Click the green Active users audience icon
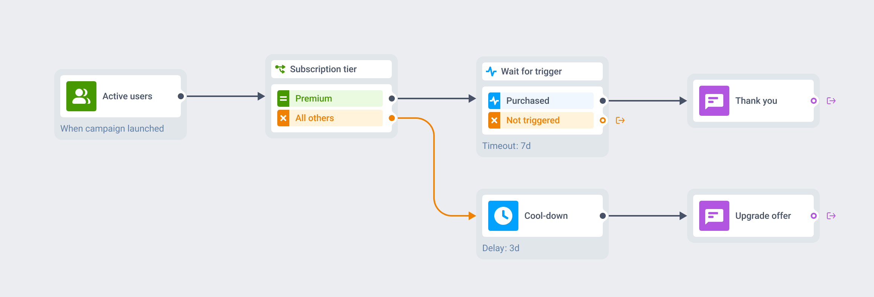Image resolution: width=874 pixels, height=297 pixels. point(81,96)
